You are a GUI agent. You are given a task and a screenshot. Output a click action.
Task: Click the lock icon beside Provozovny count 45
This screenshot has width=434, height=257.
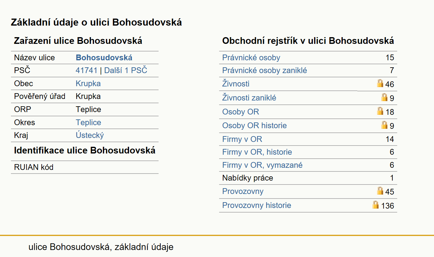pyautogui.click(x=380, y=191)
